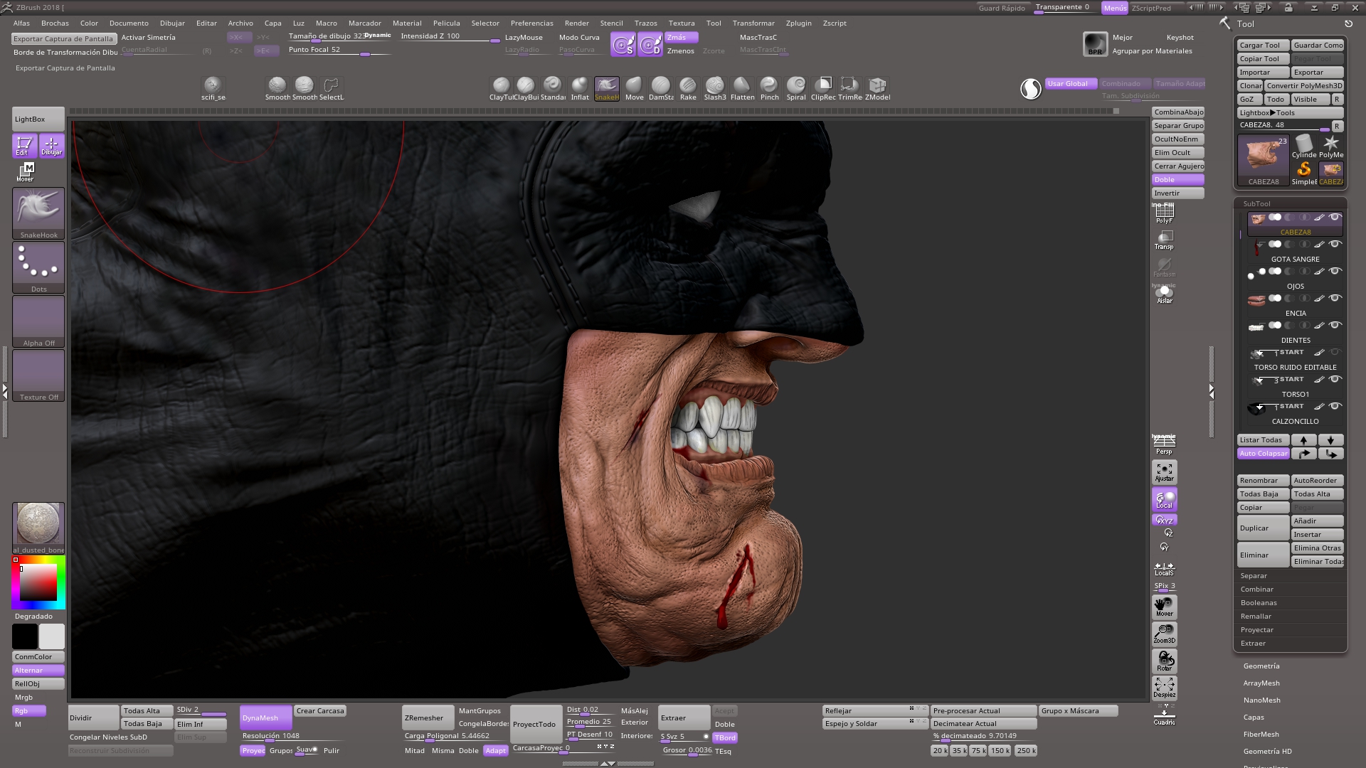Viewport: 1366px width, 768px height.
Task: Select the TrimRect brush icon
Action: 849,88
